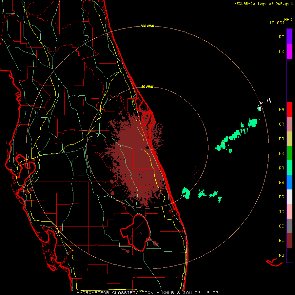Click the WS blue legend swatch
295x295 pixels.
tap(289, 182)
